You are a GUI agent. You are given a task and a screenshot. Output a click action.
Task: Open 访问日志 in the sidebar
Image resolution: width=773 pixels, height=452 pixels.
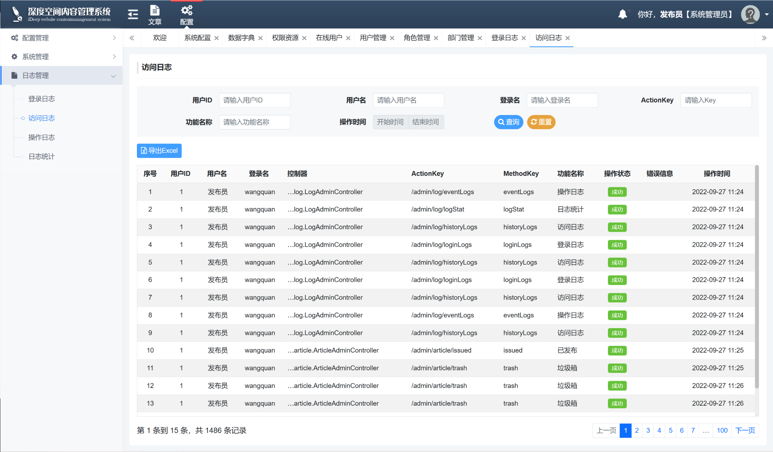(x=41, y=118)
